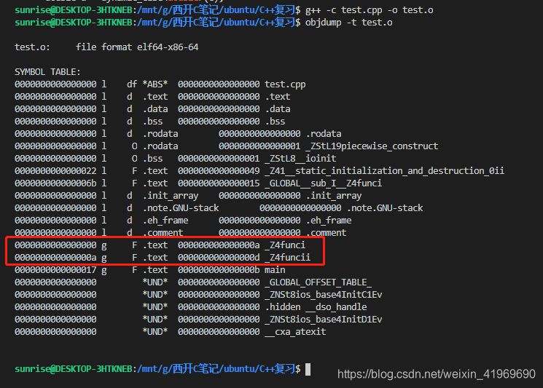The height and width of the screenshot is (388, 543).
Task: Click the 'objdump -t test.o' command text
Action: [348, 23]
